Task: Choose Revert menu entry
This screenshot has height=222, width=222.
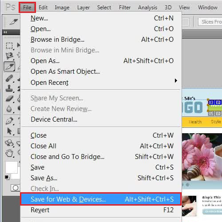Action: tap(101, 210)
